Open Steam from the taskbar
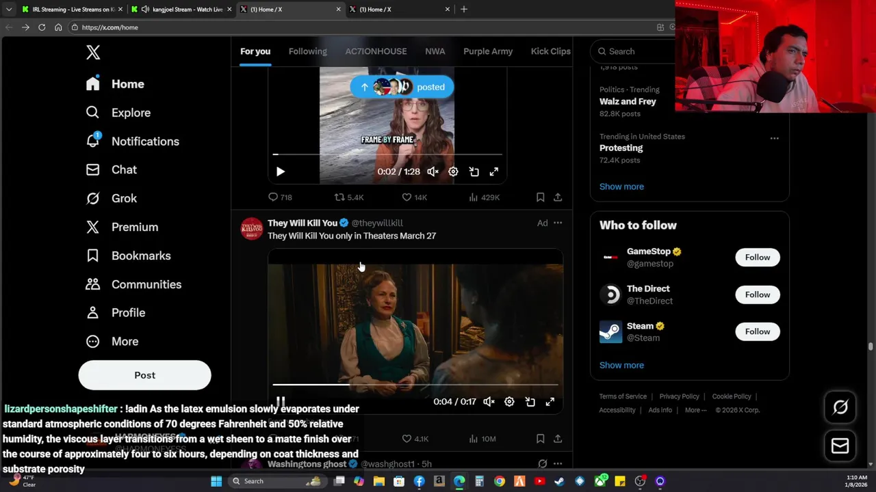876x492 pixels. point(560,481)
